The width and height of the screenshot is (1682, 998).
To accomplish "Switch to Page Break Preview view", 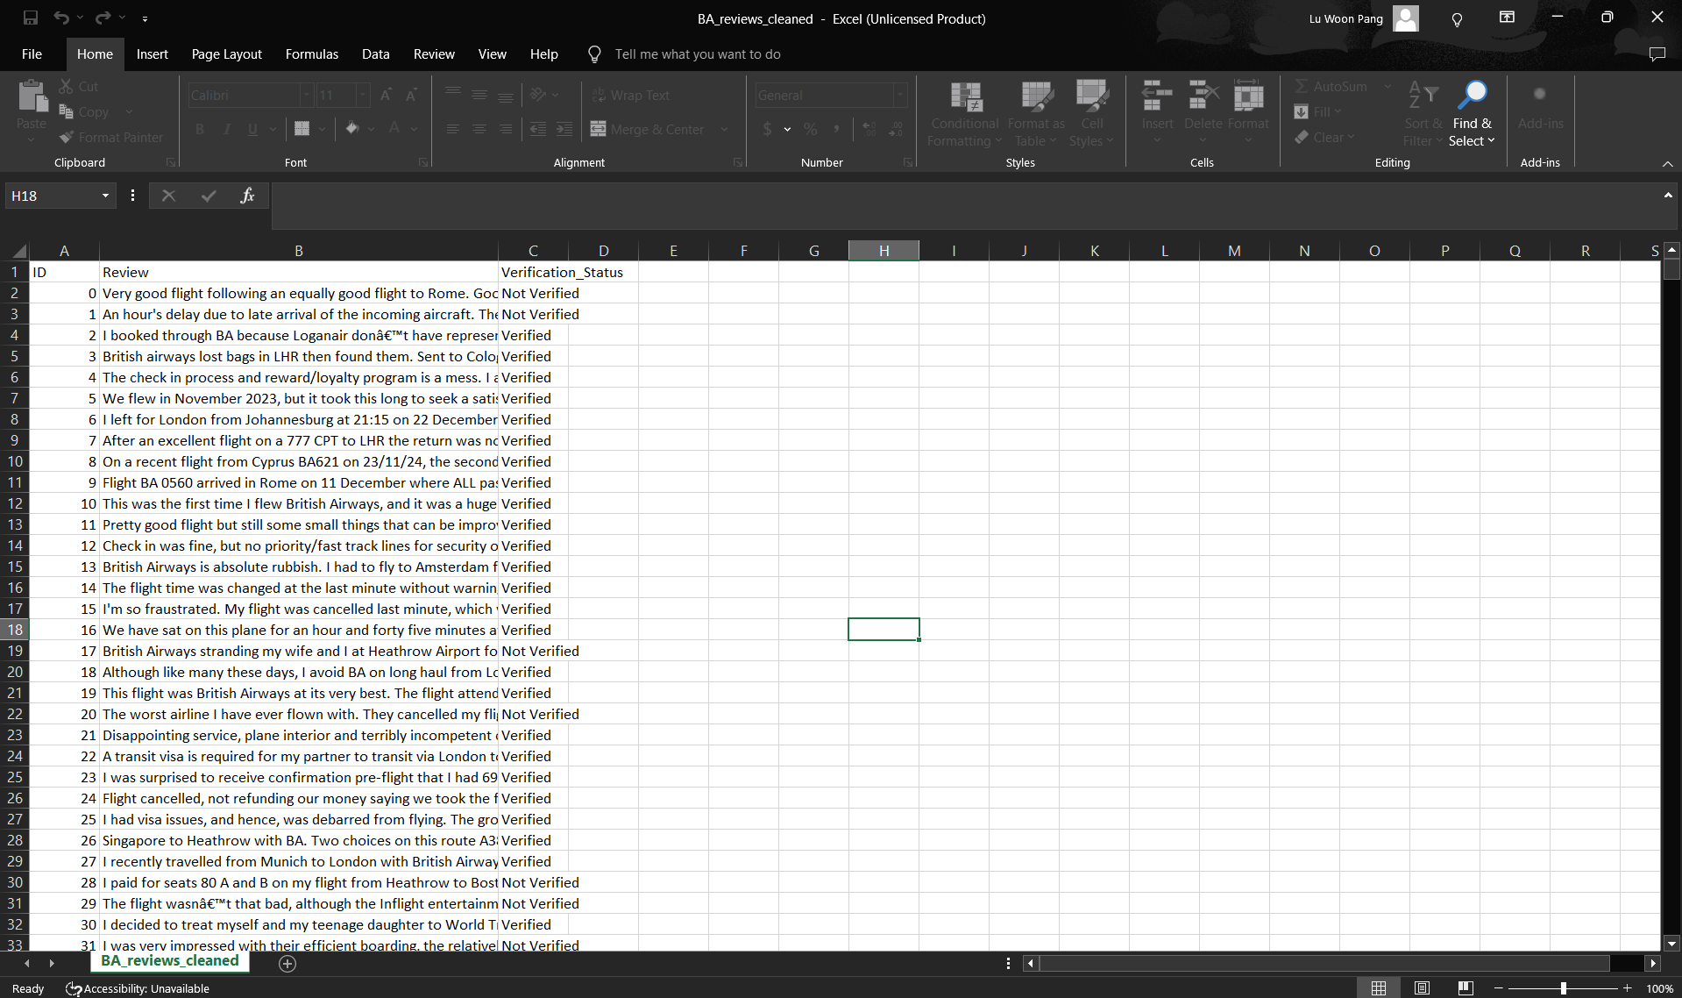I will [1465, 988].
